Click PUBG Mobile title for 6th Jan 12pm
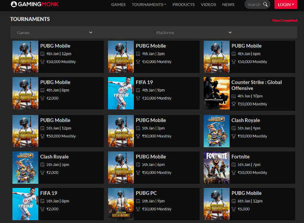304x223 pixels. [x=246, y=193]
